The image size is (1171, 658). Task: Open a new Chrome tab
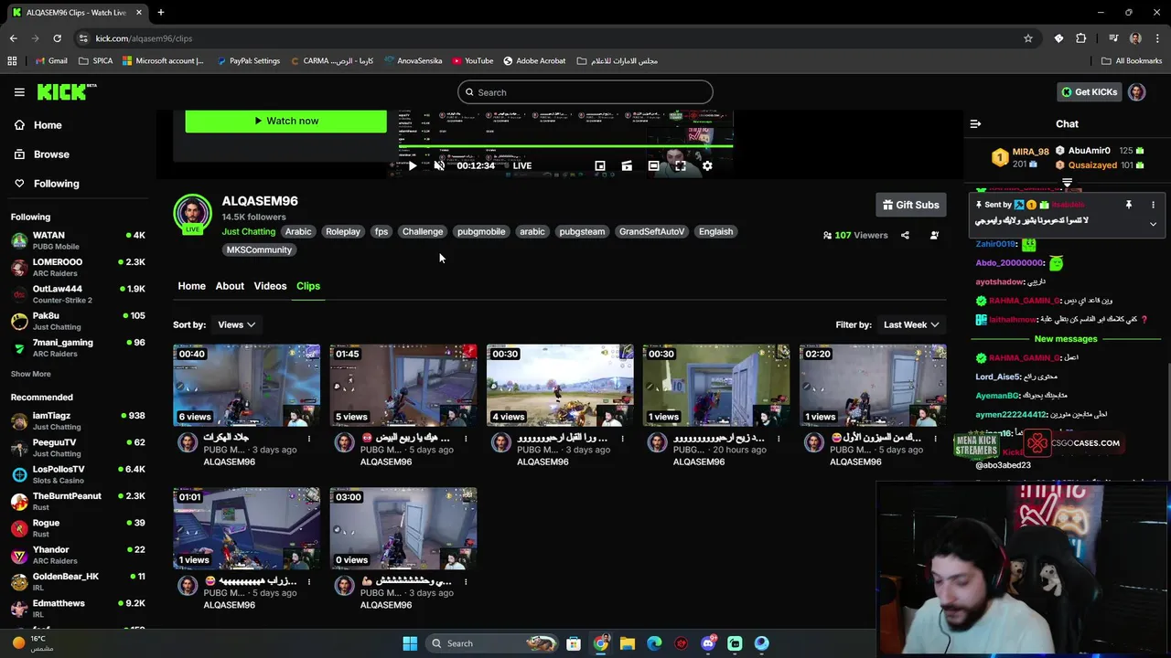pyautogui.click(x=160, y=12)
